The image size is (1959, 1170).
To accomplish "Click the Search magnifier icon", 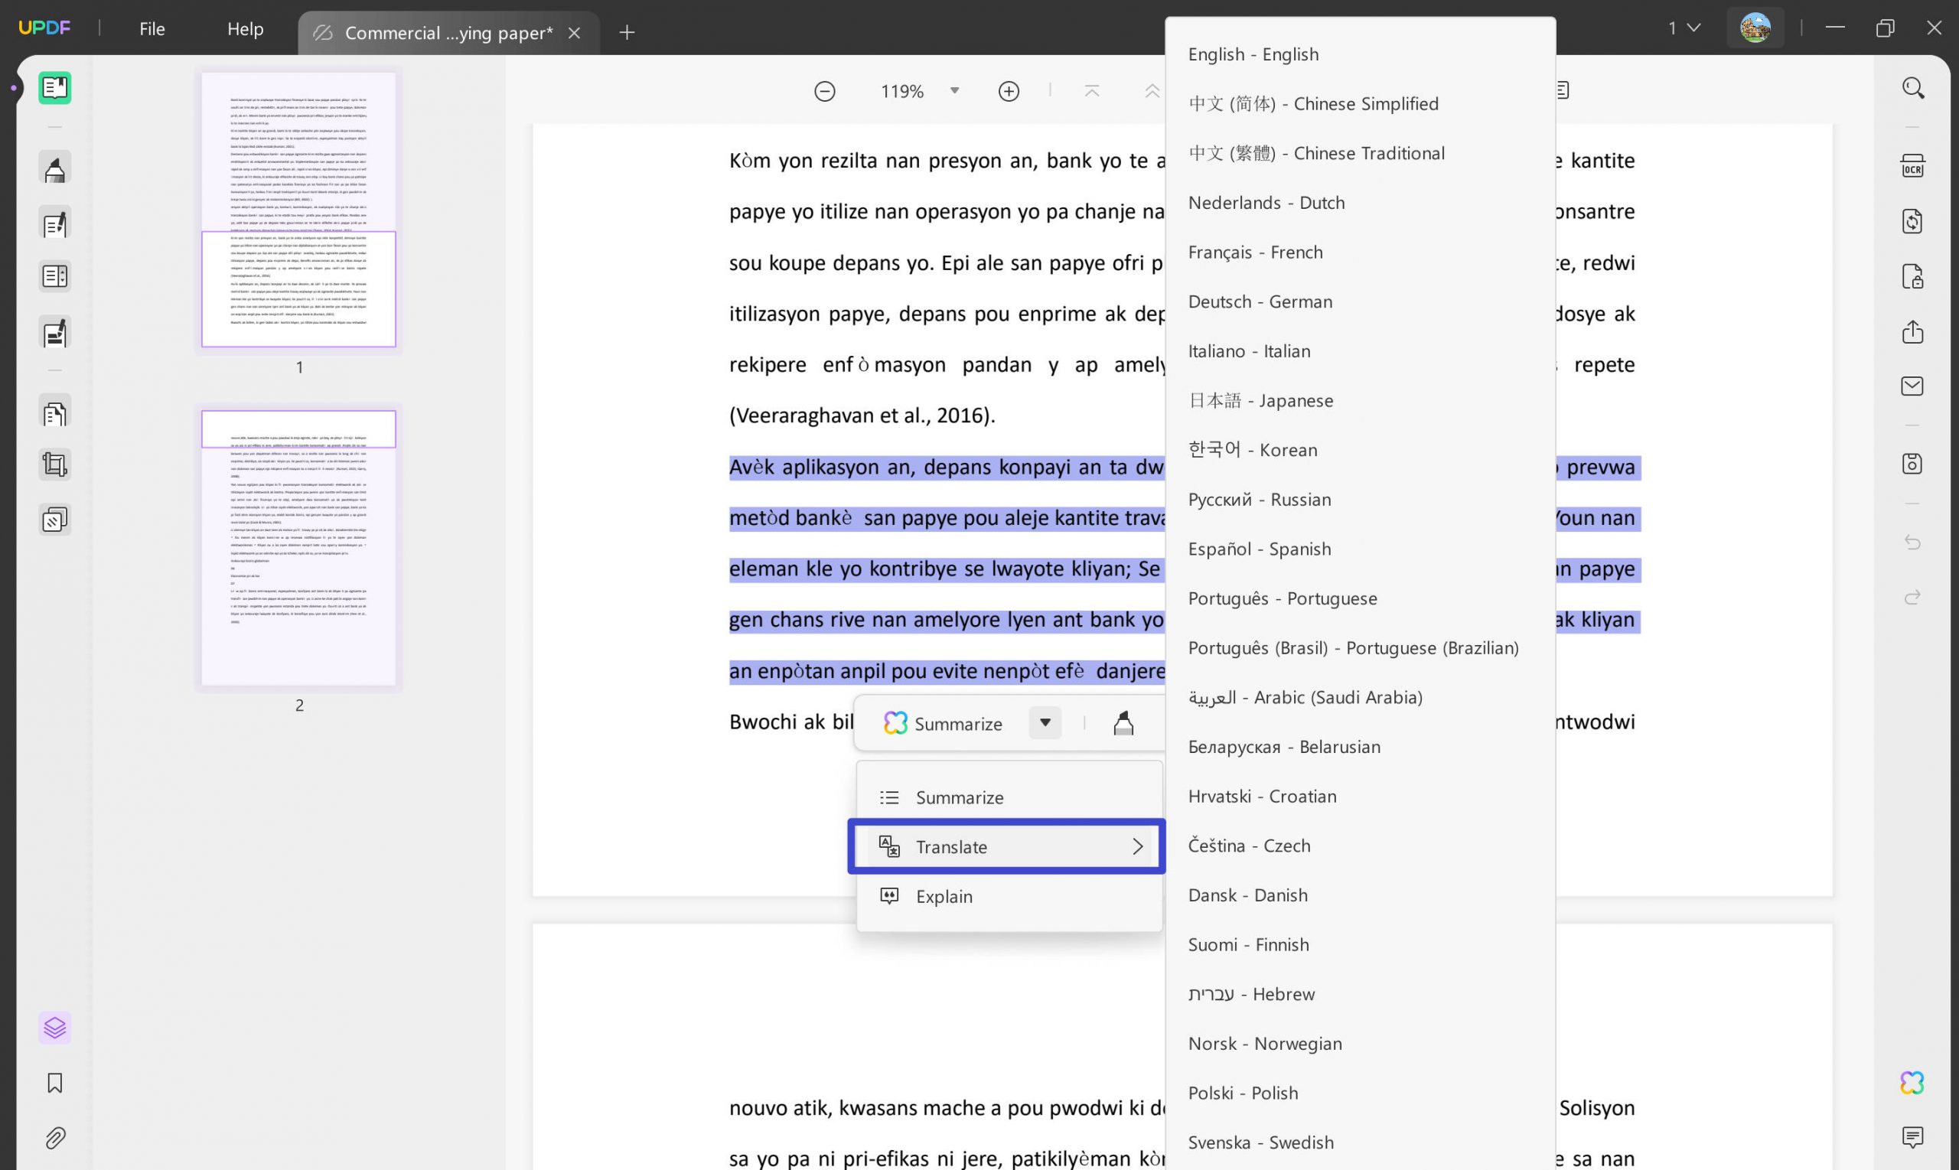I will tap(1912, 88).
